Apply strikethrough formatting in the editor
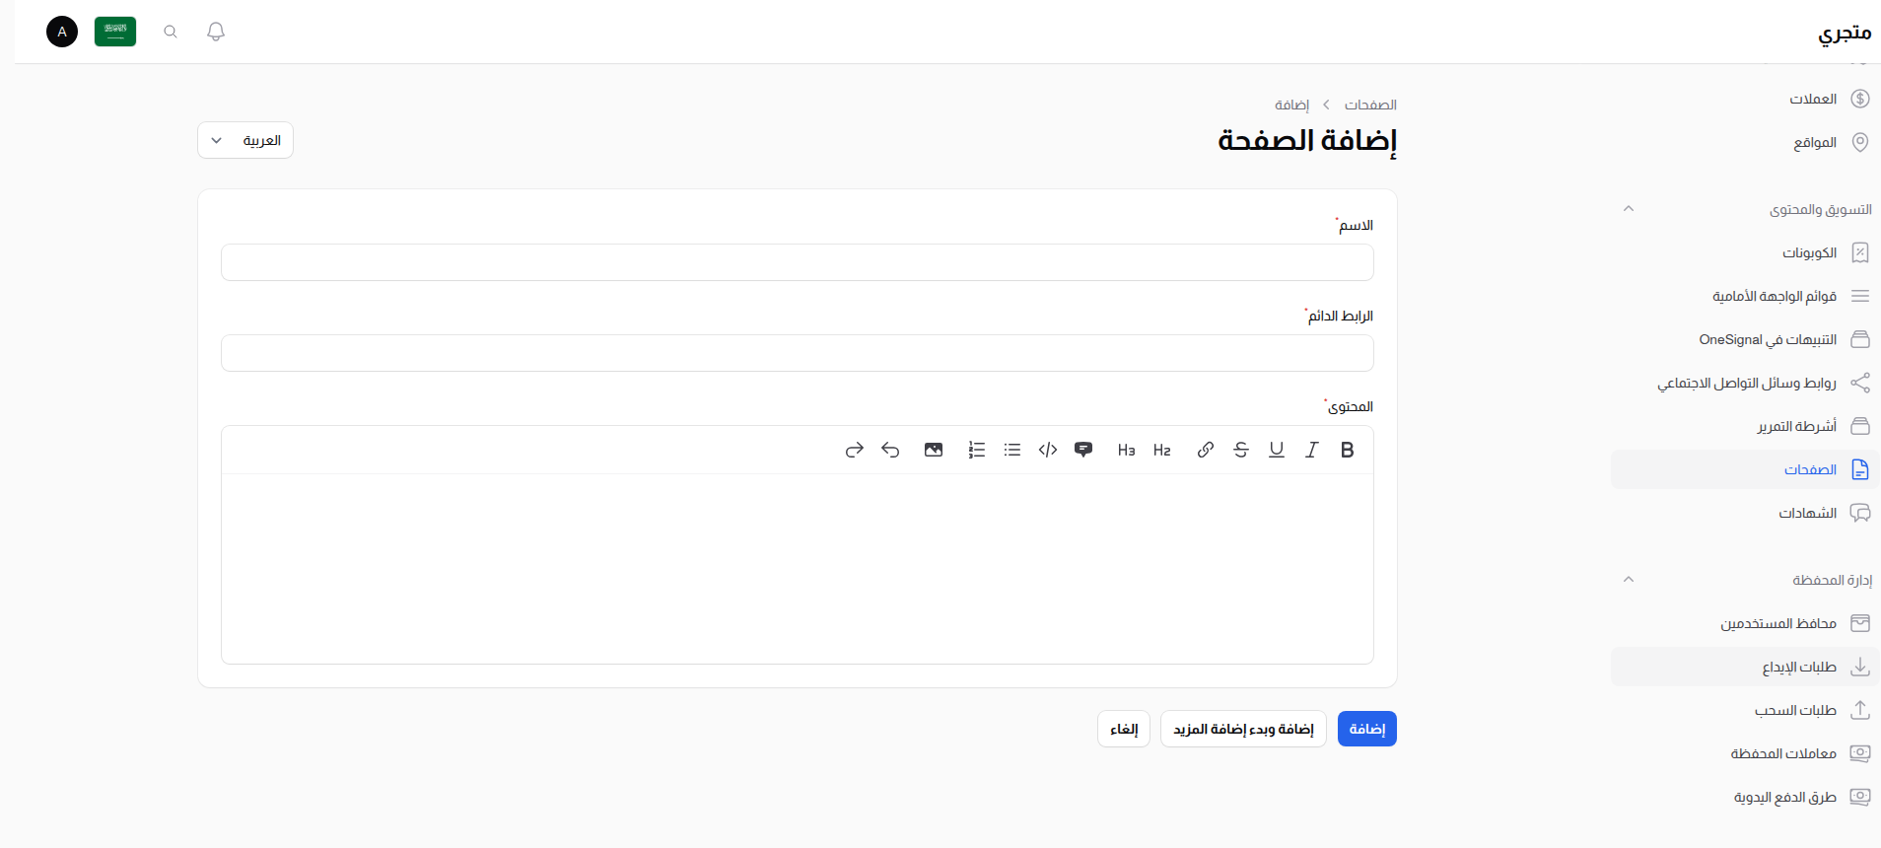This screenshot has height=848, width=1881. 1240,450
